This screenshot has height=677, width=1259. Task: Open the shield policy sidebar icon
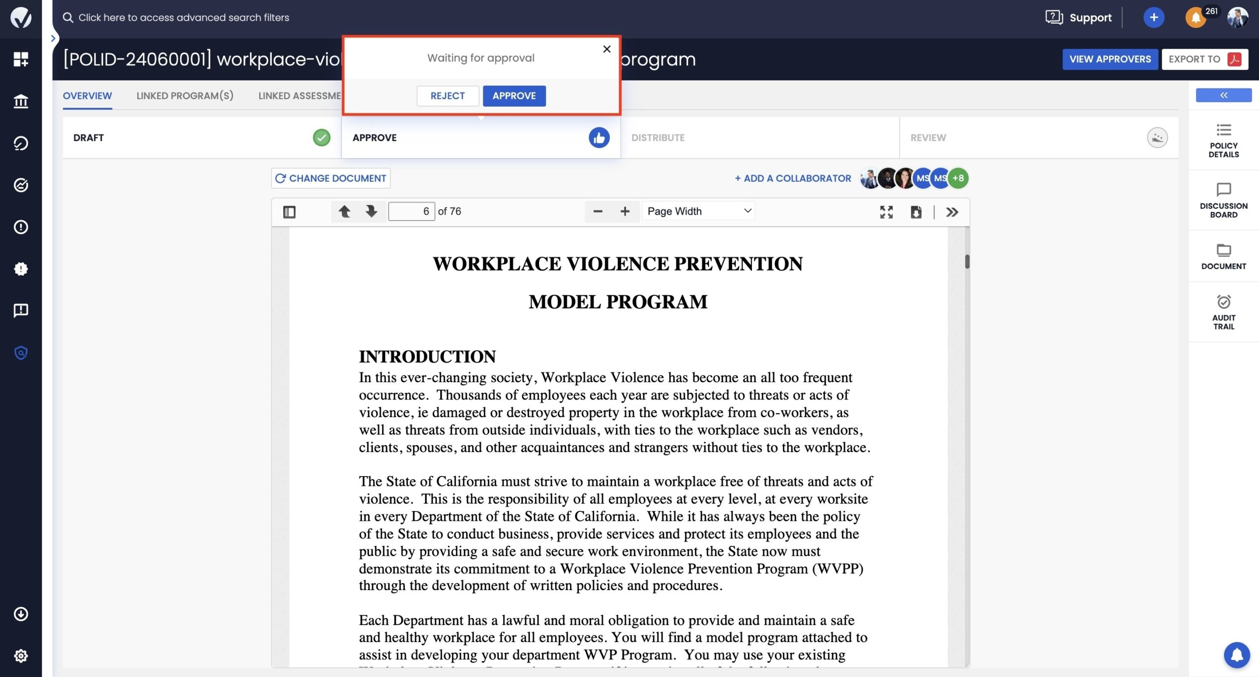coord(21,353)
